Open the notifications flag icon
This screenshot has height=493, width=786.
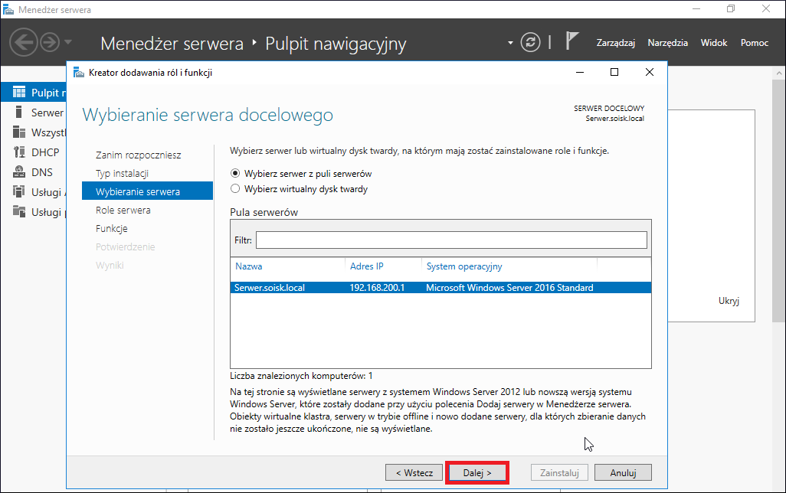point(572,41)
